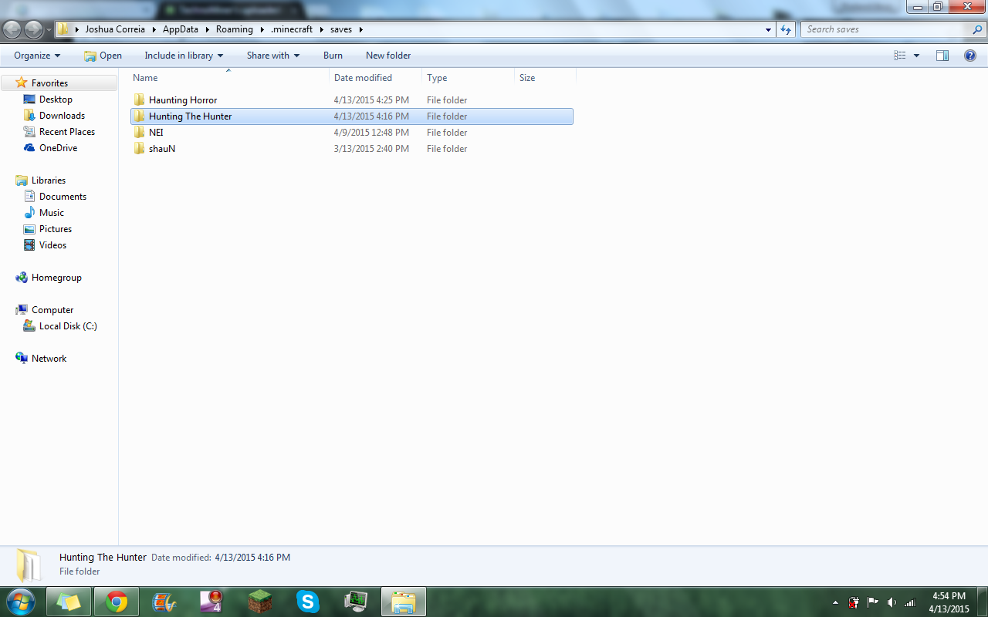Launch Google Chrome from the taskbar
This screenshot has height=617, width=988.
pyautogui.click(x=117, y=602)
